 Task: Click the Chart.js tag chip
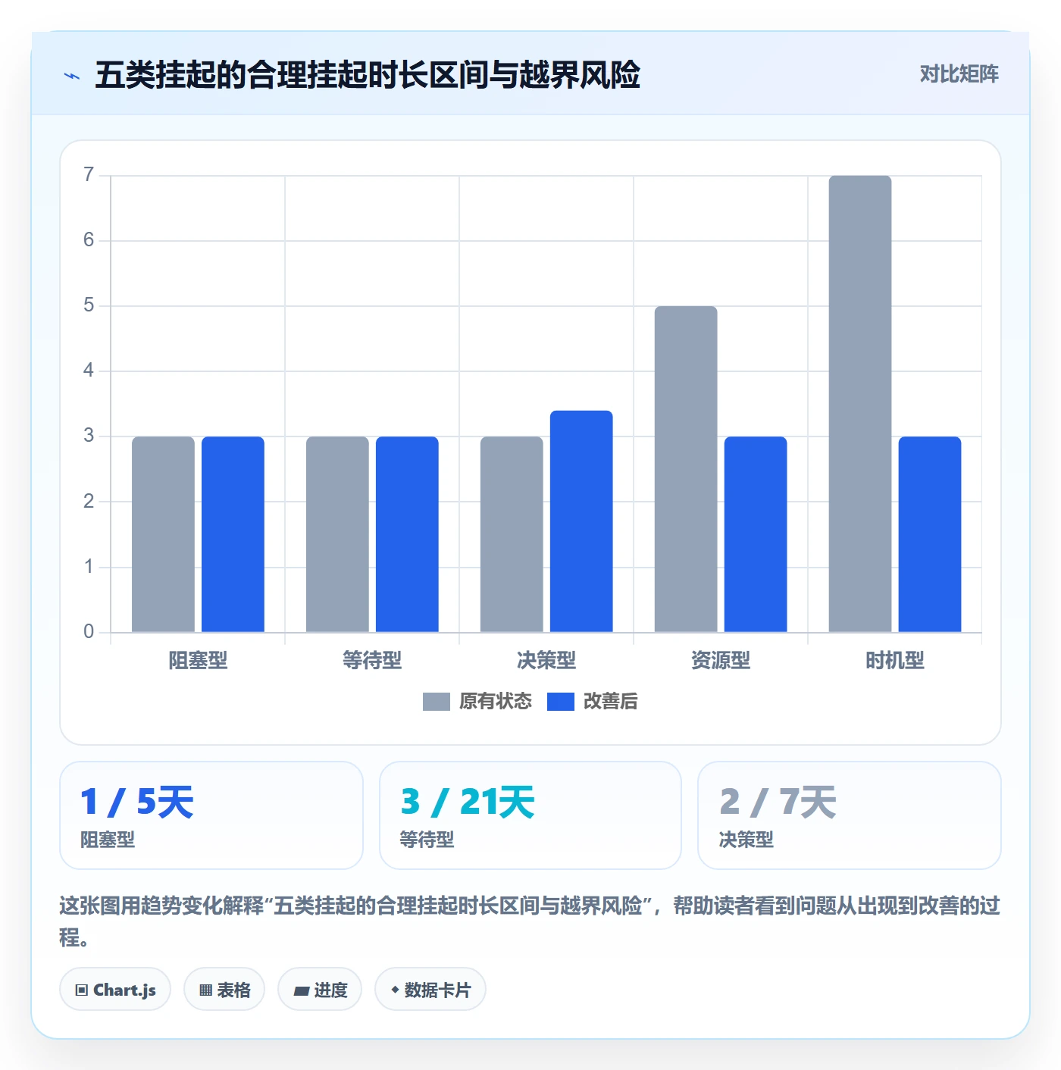[115, 990]
